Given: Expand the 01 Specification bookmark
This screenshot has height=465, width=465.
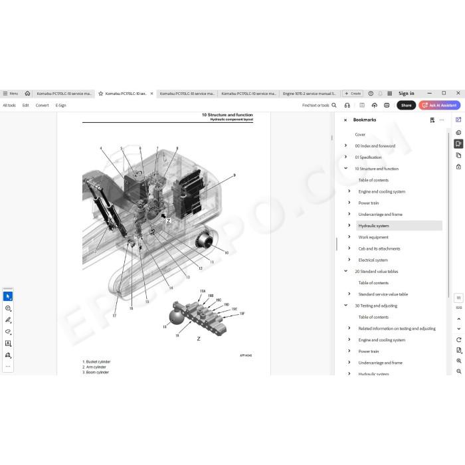Looking at the screenshot, I should [345, 157].
